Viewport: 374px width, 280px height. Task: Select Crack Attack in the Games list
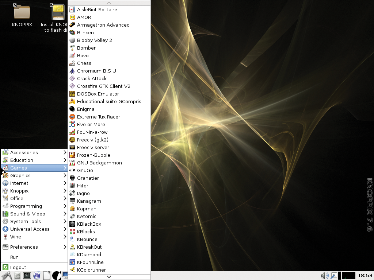pyautogui.click(x=109, y=78)
